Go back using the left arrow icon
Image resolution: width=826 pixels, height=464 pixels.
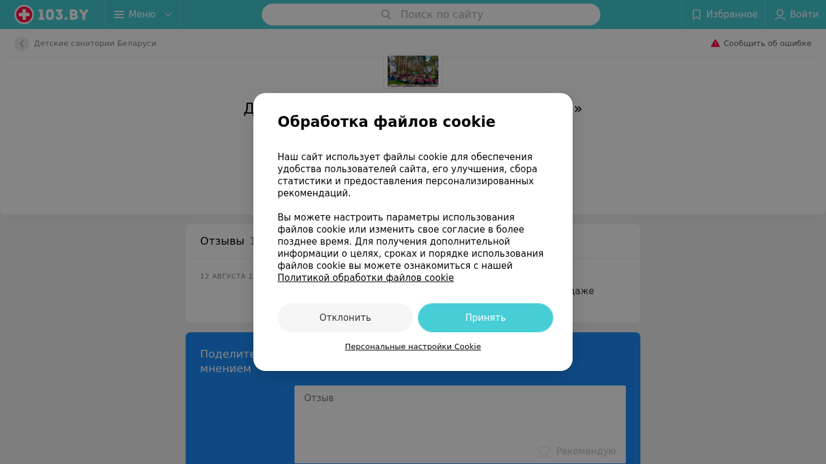[22, 43]
